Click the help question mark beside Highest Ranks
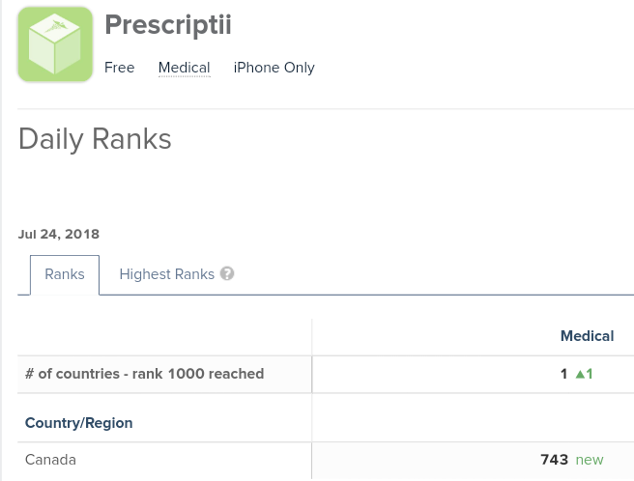This screenshot has height=481, width=634. [227, 274]
